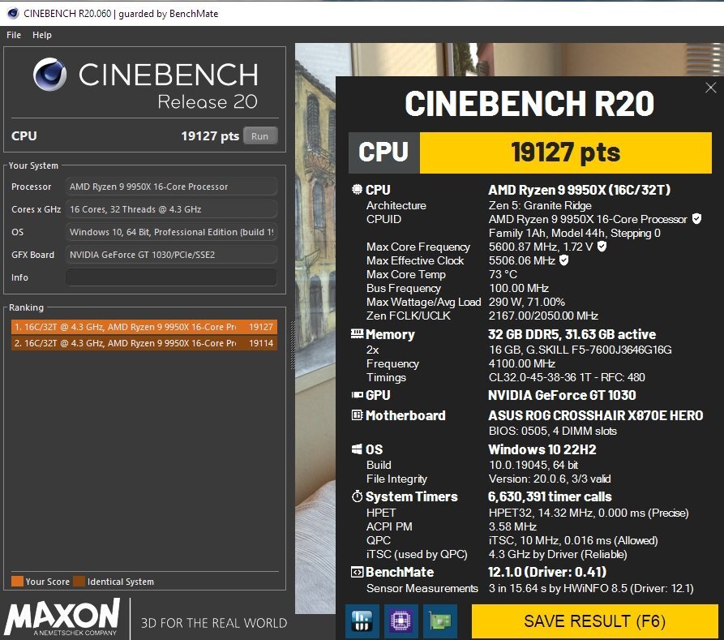Click the Cores x GHz field

click(171, 209)
